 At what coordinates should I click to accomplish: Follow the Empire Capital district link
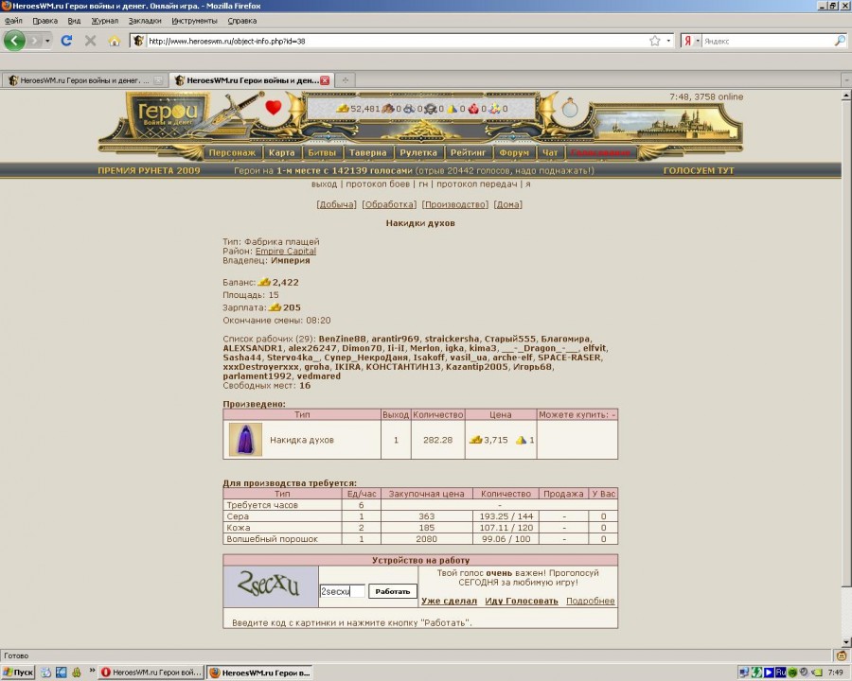tap(286, 251)
